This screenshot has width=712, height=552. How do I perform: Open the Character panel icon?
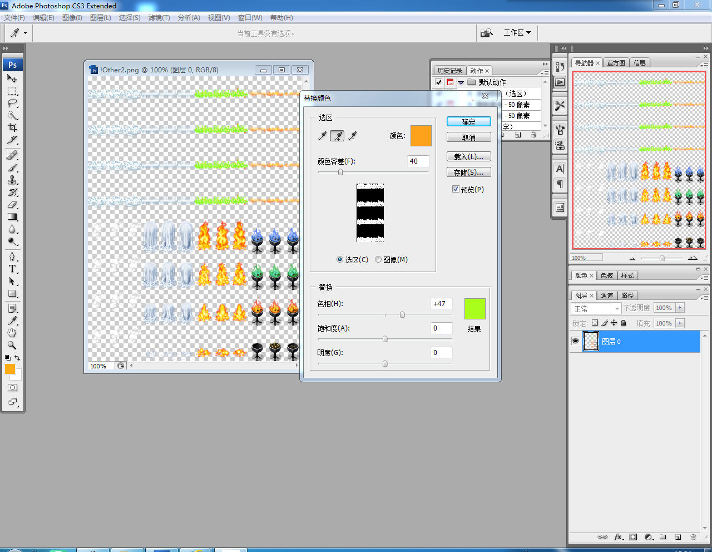pyautogui.click(x=560, y=169)
